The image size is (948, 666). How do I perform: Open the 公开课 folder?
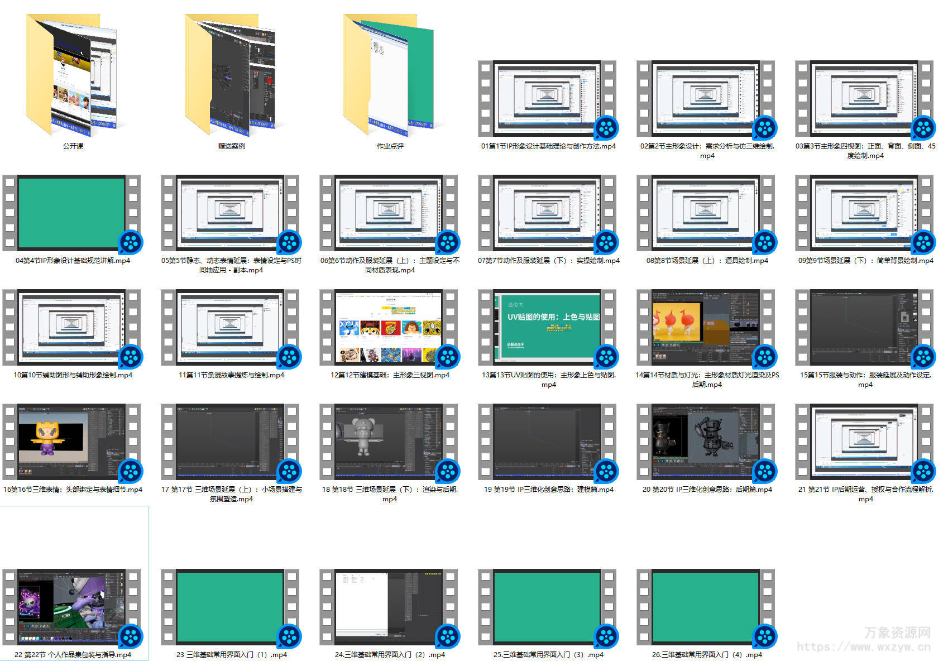(x=73, y=75)
